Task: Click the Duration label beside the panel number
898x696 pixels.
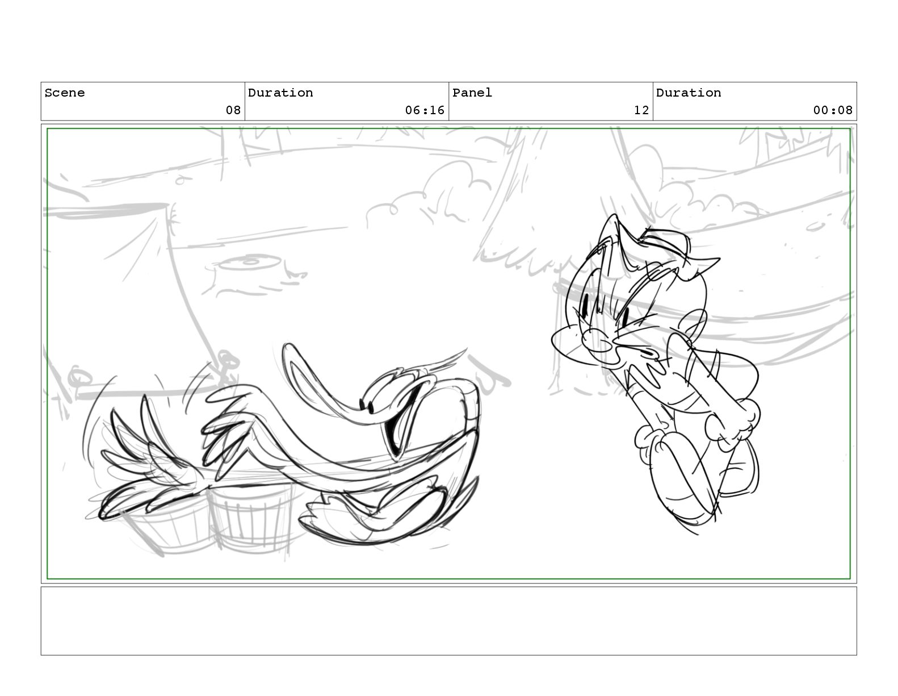Action: pos(689,93)
